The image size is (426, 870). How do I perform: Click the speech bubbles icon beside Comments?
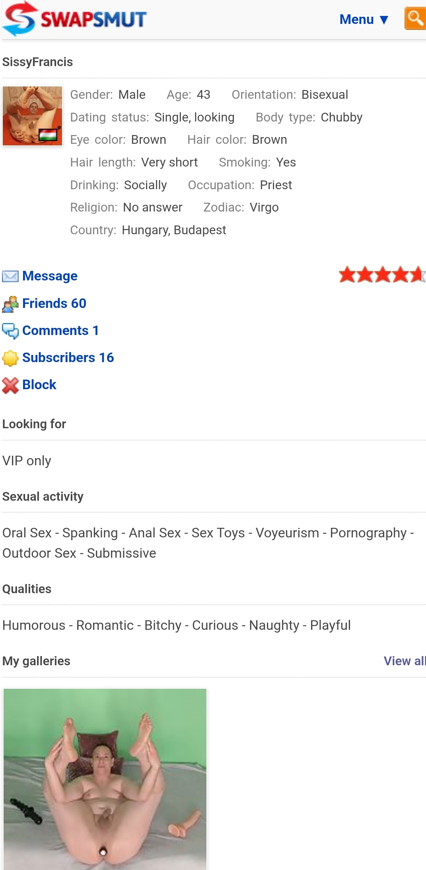[x=10, y=331]
